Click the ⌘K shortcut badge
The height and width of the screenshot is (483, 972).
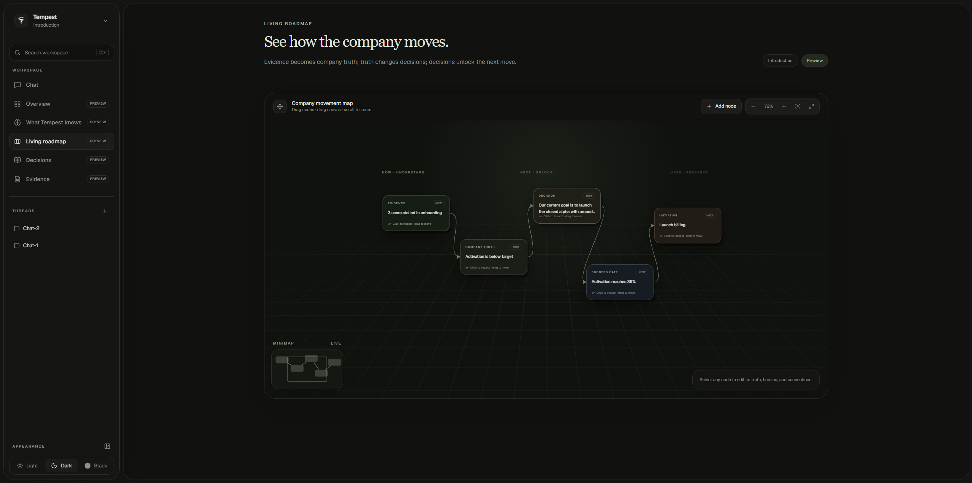[x=102, y=52]
